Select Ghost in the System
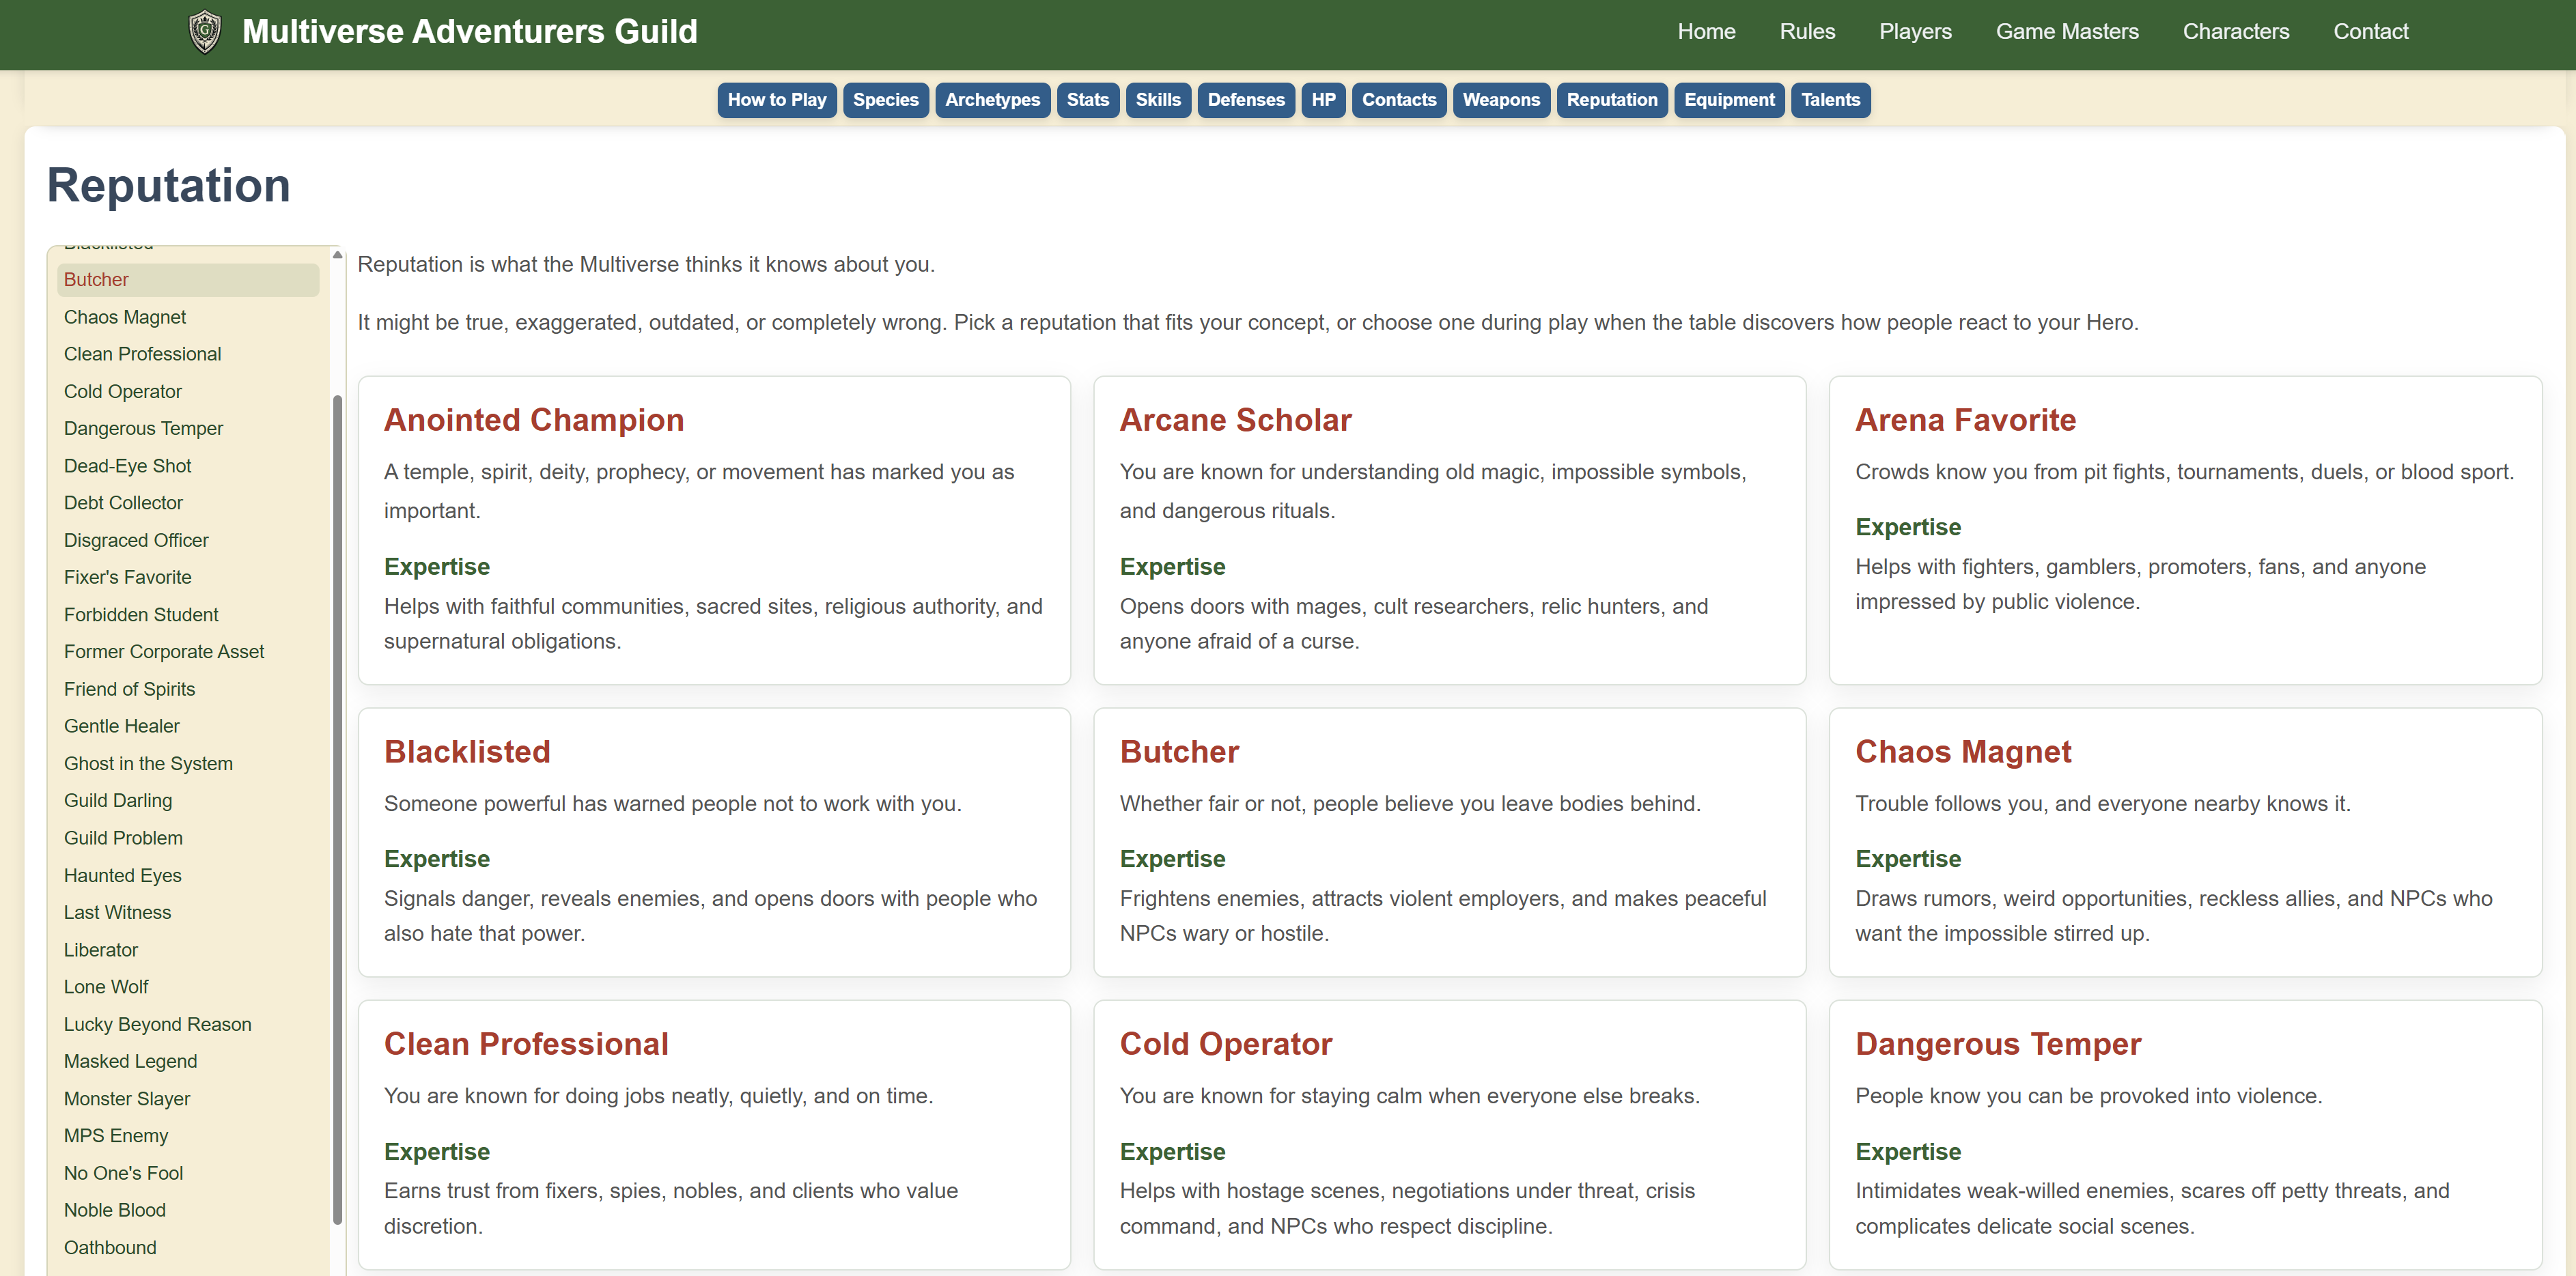 tap(188, 764)
